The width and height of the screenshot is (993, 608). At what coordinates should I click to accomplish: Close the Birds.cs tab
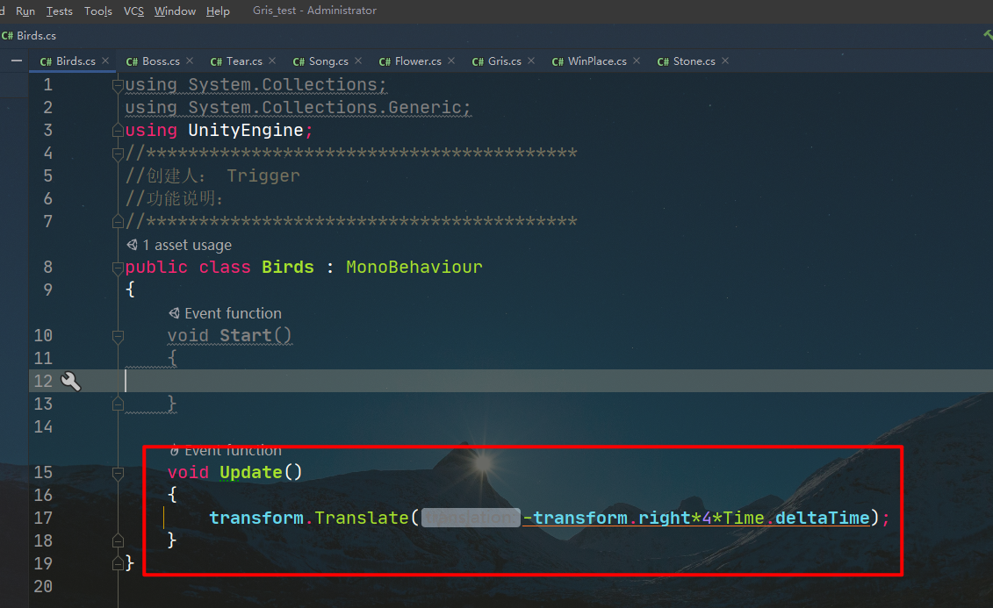(x=105, y=61)
